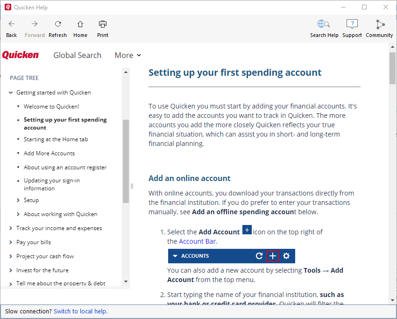The image size is (397, 319).
Task: Click the Quicken Help title bar app icon
Action: (8, 7)
